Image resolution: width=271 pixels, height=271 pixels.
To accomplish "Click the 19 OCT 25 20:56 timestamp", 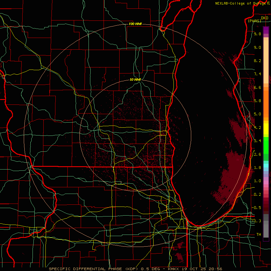I will (x=202, y=269).
